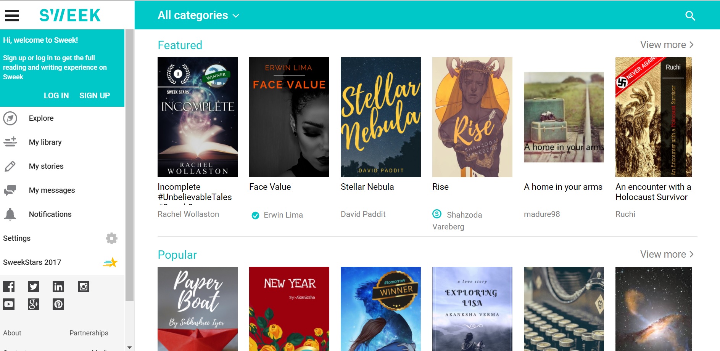Open the galaxy cover in Popular
Screen dimensions: 720x351
(654, 309)
